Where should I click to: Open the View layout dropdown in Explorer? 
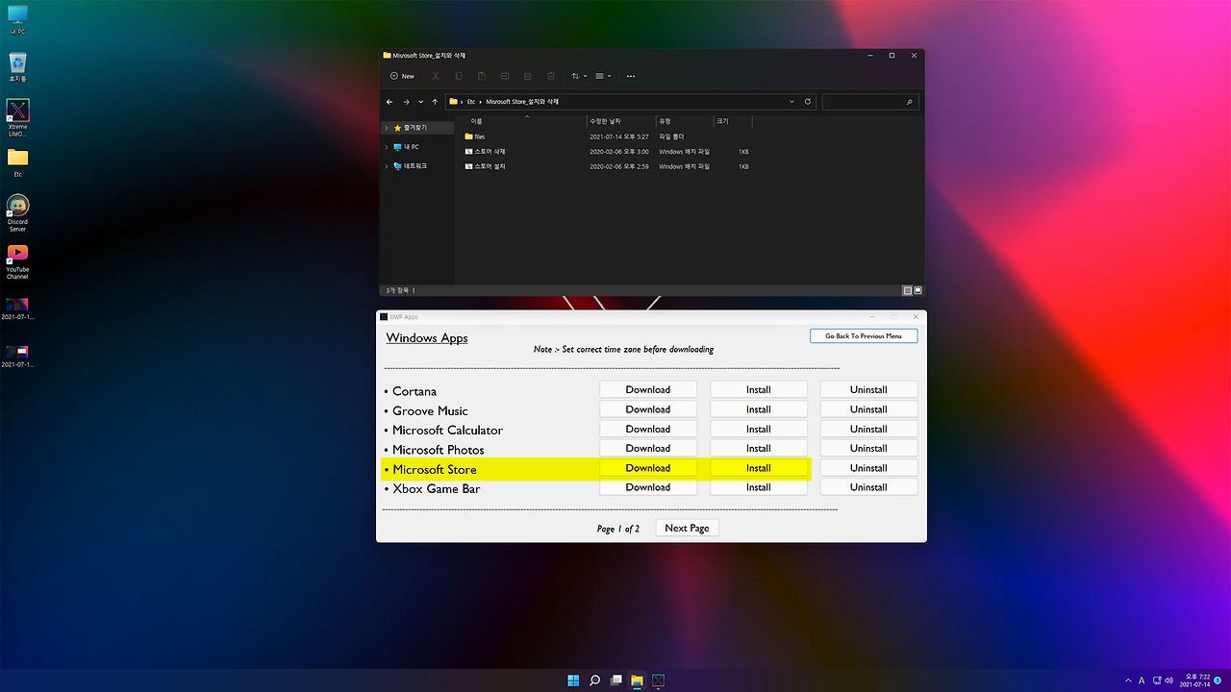pos(603,76)
